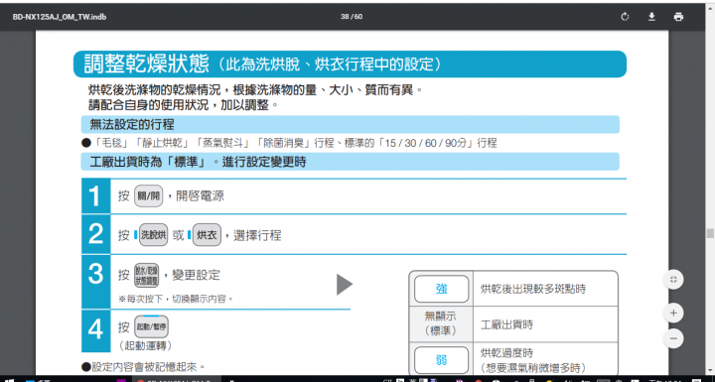
Task: Click the 弱 setting box in the table
Action: (x=441, y=360)
